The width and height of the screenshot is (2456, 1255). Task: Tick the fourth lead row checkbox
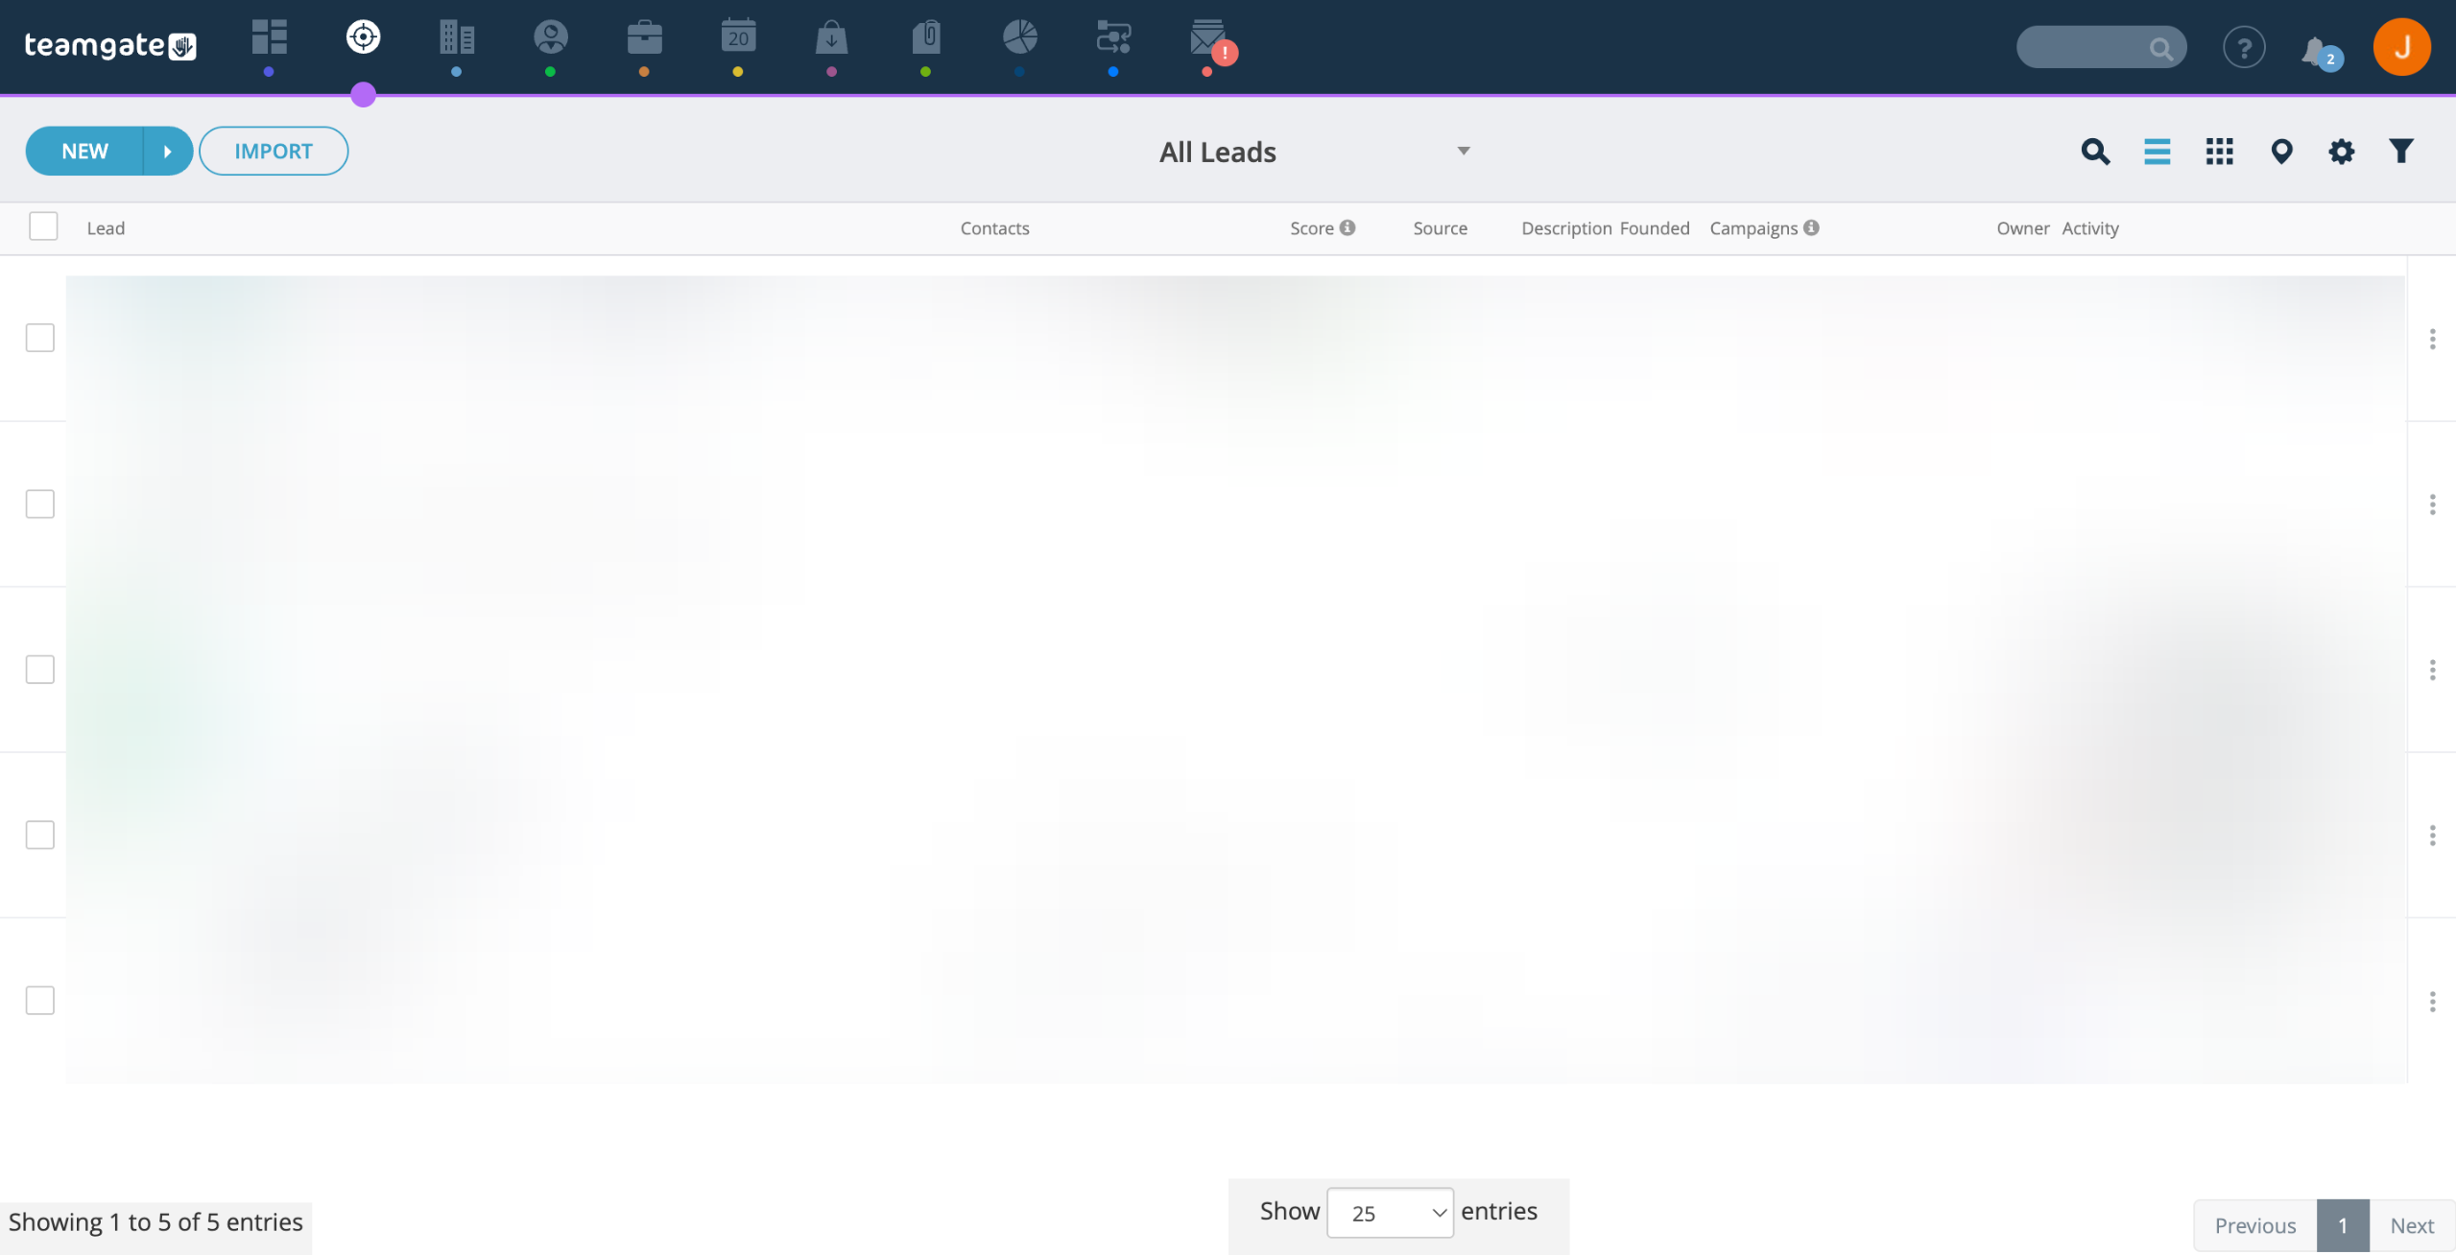click(40, 835)
